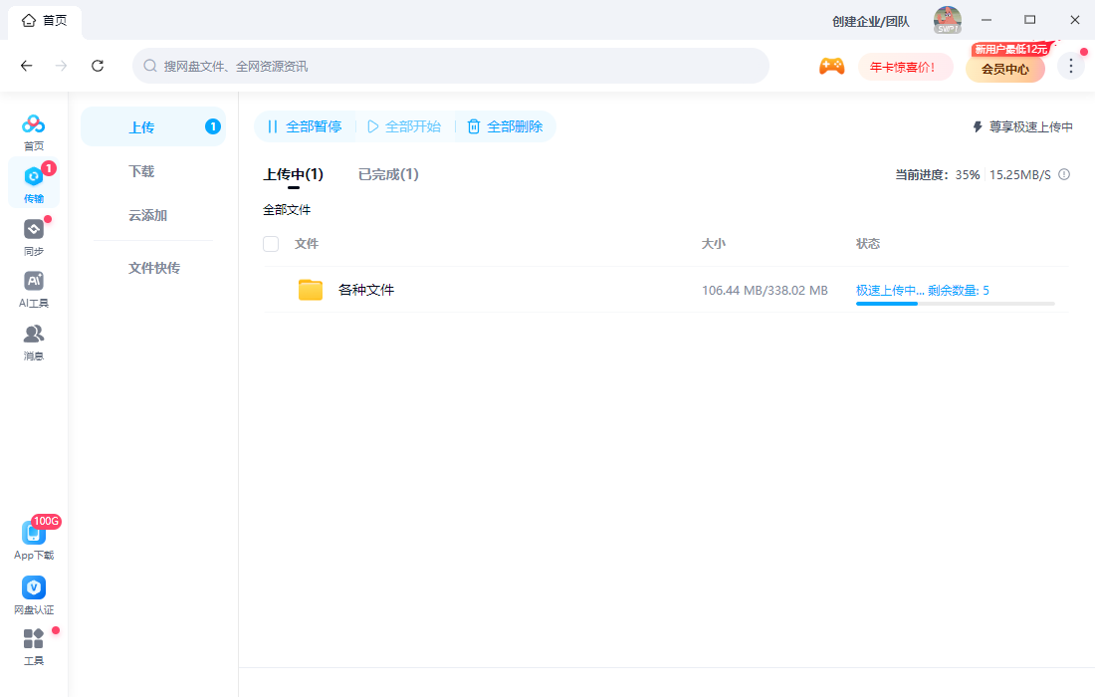This screenshot has width=1095, height=697.
Task: Switch to the 已完成(1) tab
Action: (x=387, y=173)
